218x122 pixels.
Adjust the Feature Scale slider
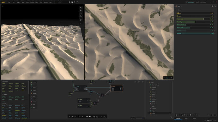click(195, 19)
